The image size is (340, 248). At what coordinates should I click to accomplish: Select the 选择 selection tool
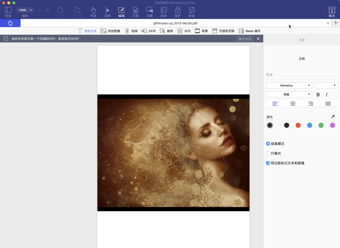pos(107,12)
